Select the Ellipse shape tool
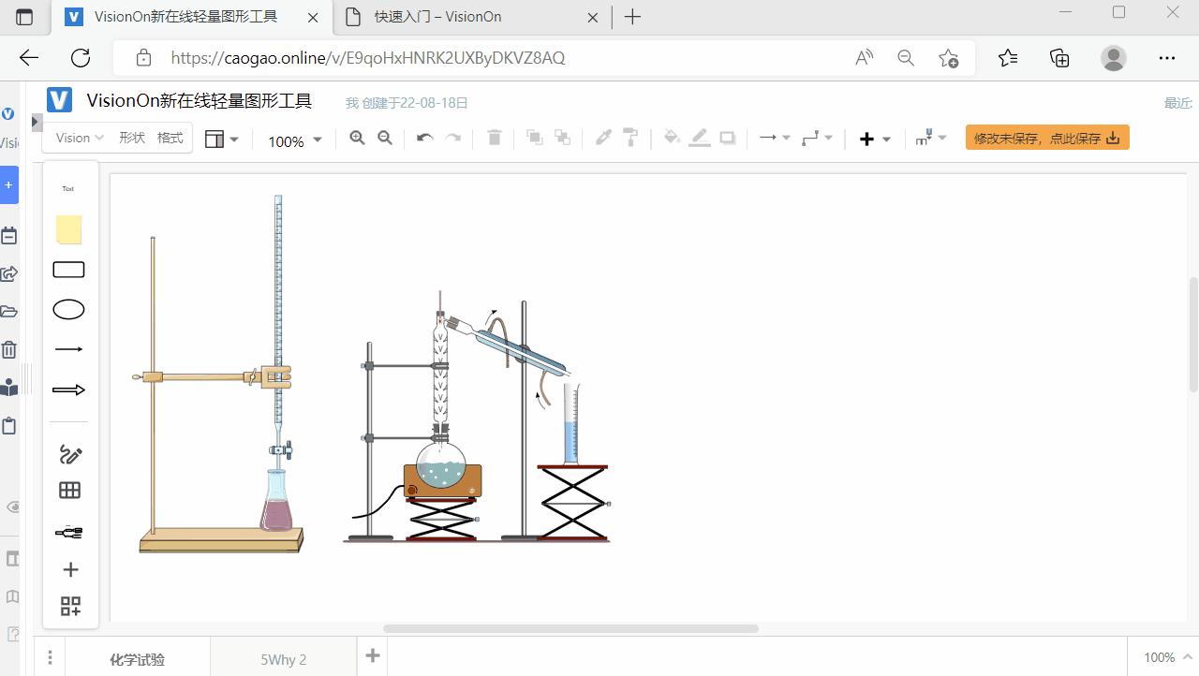Screen dimensions: 1199x676 click(x=68, y=309)
